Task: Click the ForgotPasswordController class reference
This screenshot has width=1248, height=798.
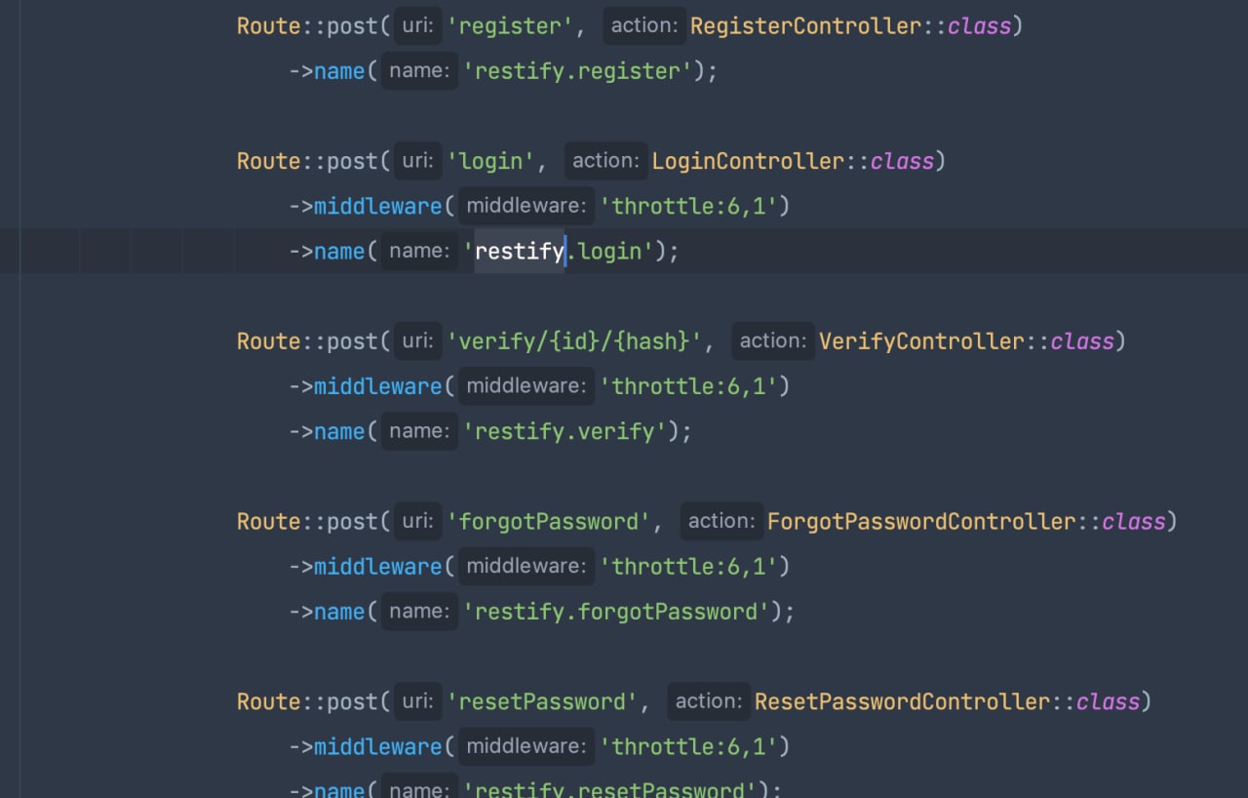Action: [921, 522]
